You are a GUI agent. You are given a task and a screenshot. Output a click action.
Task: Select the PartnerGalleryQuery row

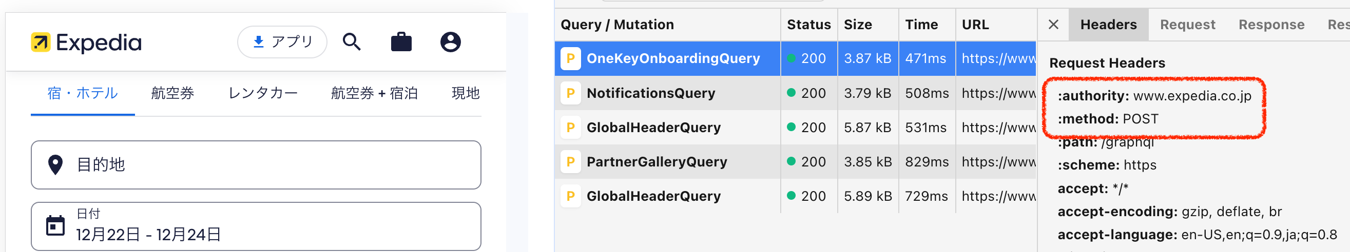click(795, 161)
